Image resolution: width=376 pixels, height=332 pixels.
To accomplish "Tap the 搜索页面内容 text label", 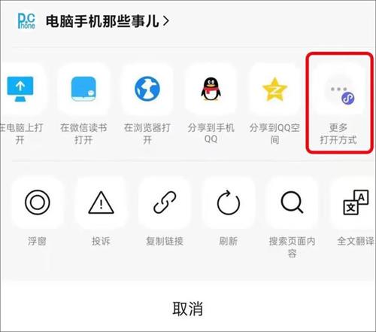I will pos(292,247).
